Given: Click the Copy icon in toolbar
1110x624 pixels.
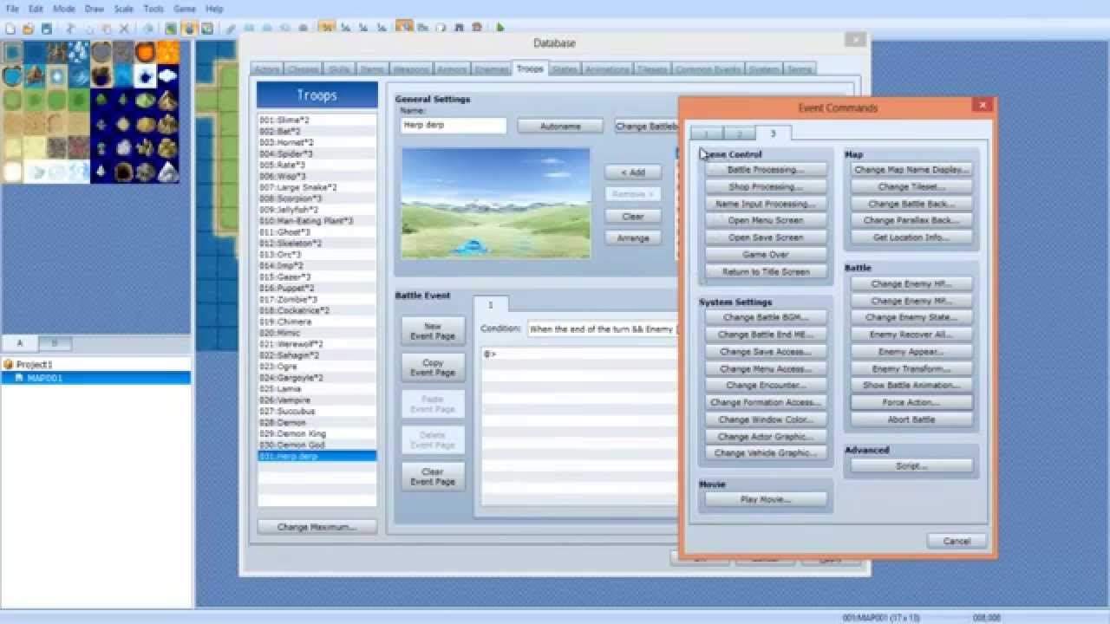Looking at the screenshot, I should [x=88, y=29].
